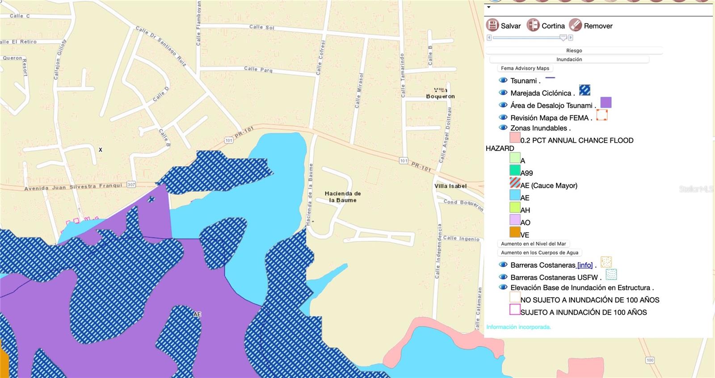Click the Marejada Ciclónica hatched legend symbol

(585, 90)
